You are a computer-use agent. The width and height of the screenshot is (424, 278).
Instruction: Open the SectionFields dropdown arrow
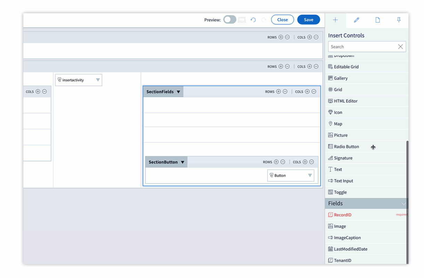(x=178, y=92)
